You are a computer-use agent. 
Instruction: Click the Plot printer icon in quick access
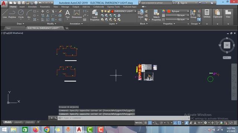36,3
